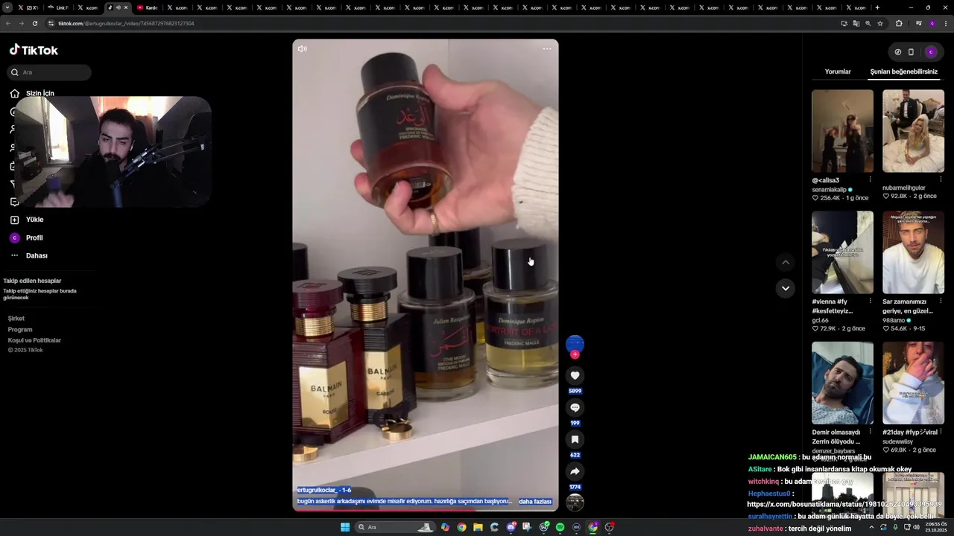Viewport: 954px width, 536px height.
Task: Open options for nubarmelihguler recommendation
Action: tap(941, 179)
